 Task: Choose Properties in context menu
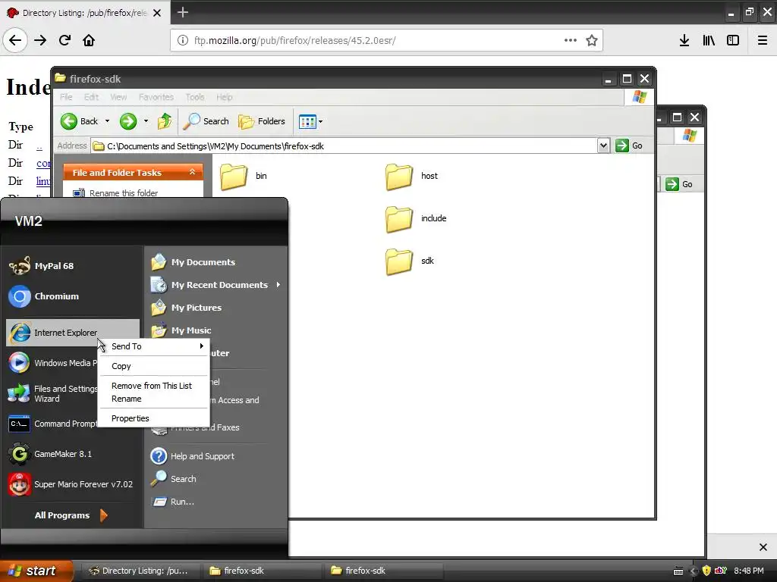click(x=154, y=418)
